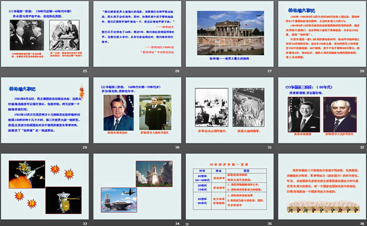Click the Gorbachev portrait on slide 32
The image size is (367, 226).
coord(340,115)
